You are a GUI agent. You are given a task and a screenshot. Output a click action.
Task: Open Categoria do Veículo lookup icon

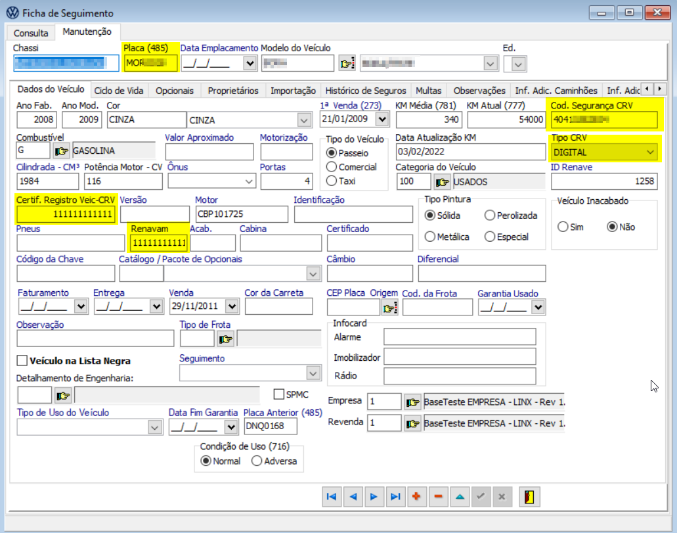click(x=443, y=181)
